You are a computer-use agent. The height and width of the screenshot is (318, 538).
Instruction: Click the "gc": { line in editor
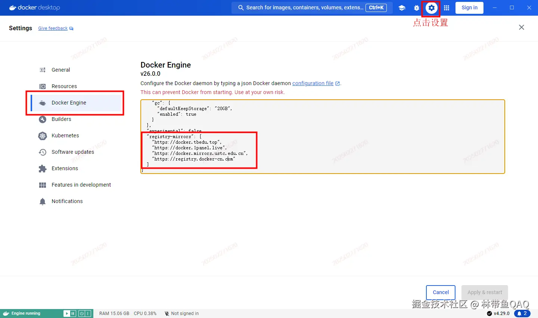[x=161, y=103]
